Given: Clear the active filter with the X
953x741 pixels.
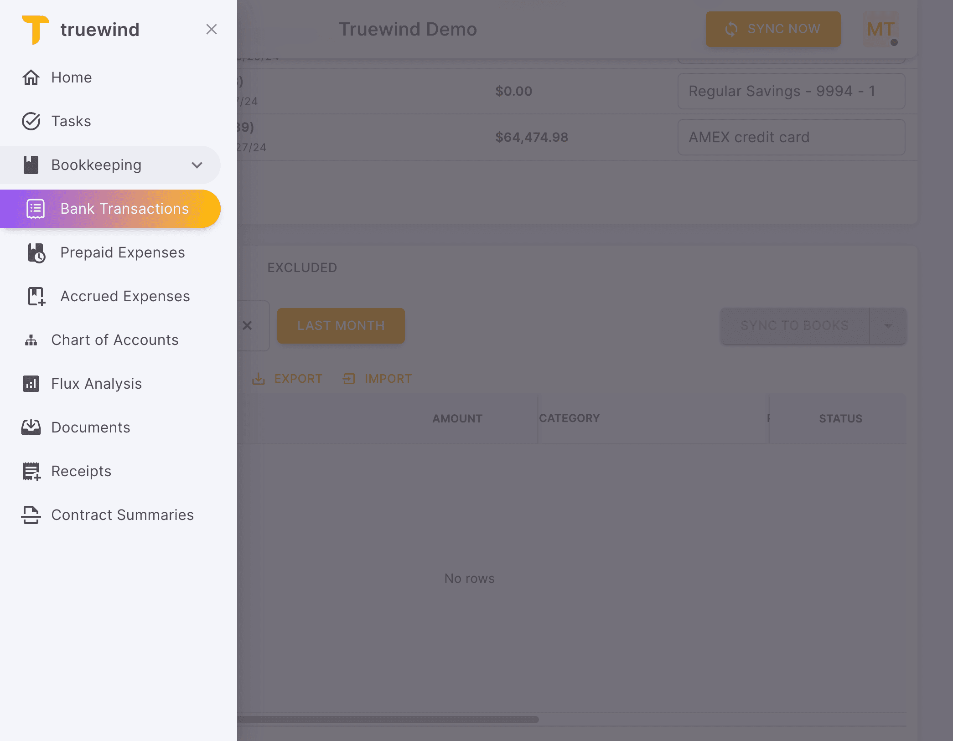Looking at the screenshot, I should (x=248, y=325).
